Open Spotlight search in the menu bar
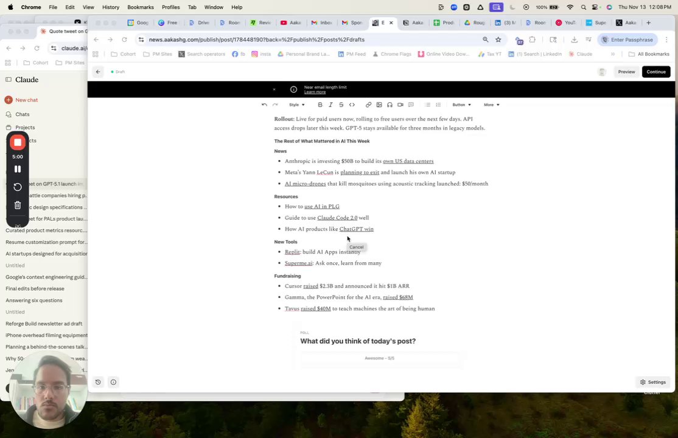This screenshot has height=438, width=678. pyautogui.click(x=583, y=7)
